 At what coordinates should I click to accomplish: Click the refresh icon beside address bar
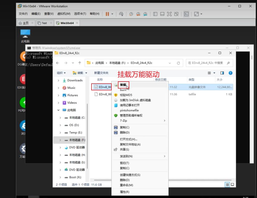(x=178, y=63)
